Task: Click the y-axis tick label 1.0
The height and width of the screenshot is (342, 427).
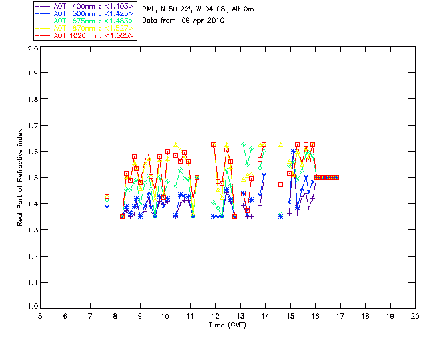Action: pos(33,307)
